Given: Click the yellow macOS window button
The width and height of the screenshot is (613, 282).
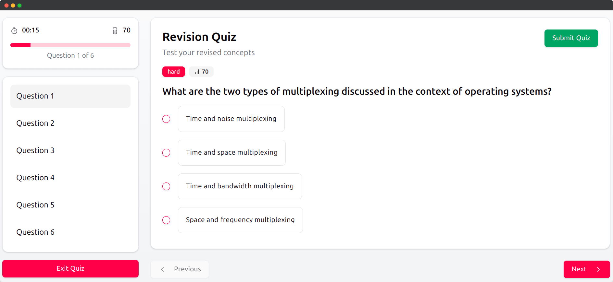Looking at the screenshot, I should (13, 5).
